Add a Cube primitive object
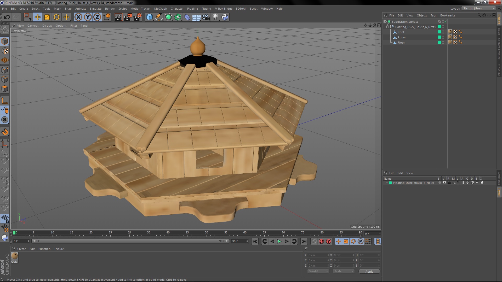This screenshot has height=282, width=502. pos(149,17)
